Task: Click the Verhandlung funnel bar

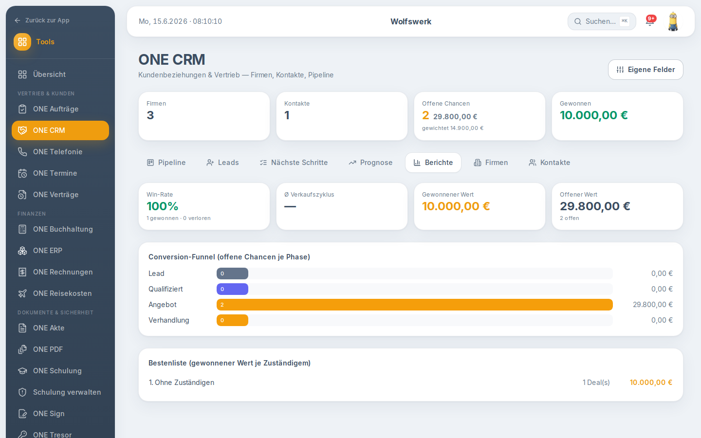Action: [x=232, y=320]
